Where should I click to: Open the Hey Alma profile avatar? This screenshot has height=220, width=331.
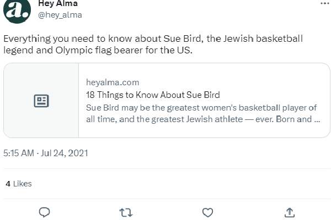[x=17, y=9]
